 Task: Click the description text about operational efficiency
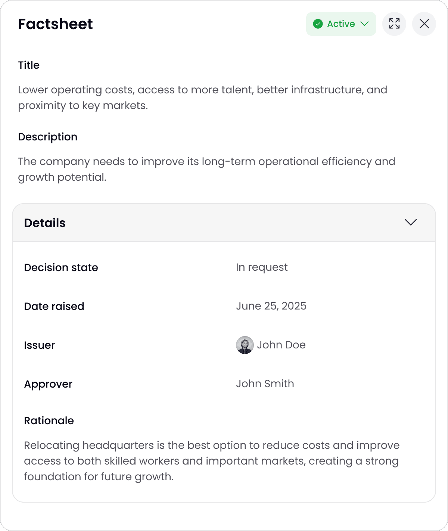(x=206, y=169)
